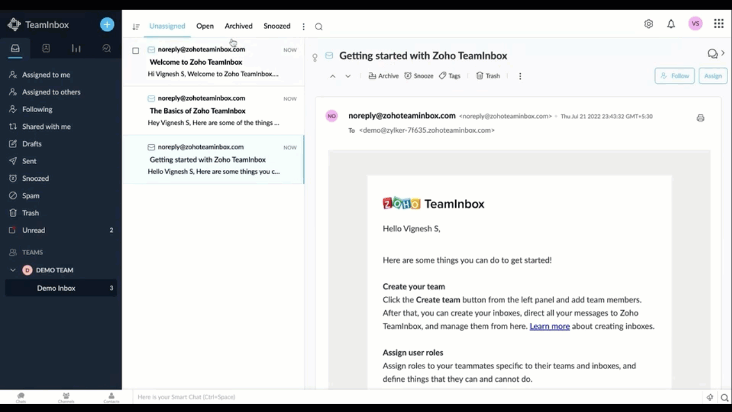Click the TeamInbox logo
Viewport: 732px width, 412px height.
38,25
